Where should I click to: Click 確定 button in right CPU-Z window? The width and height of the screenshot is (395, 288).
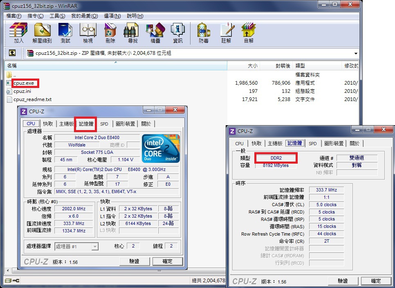376,281
